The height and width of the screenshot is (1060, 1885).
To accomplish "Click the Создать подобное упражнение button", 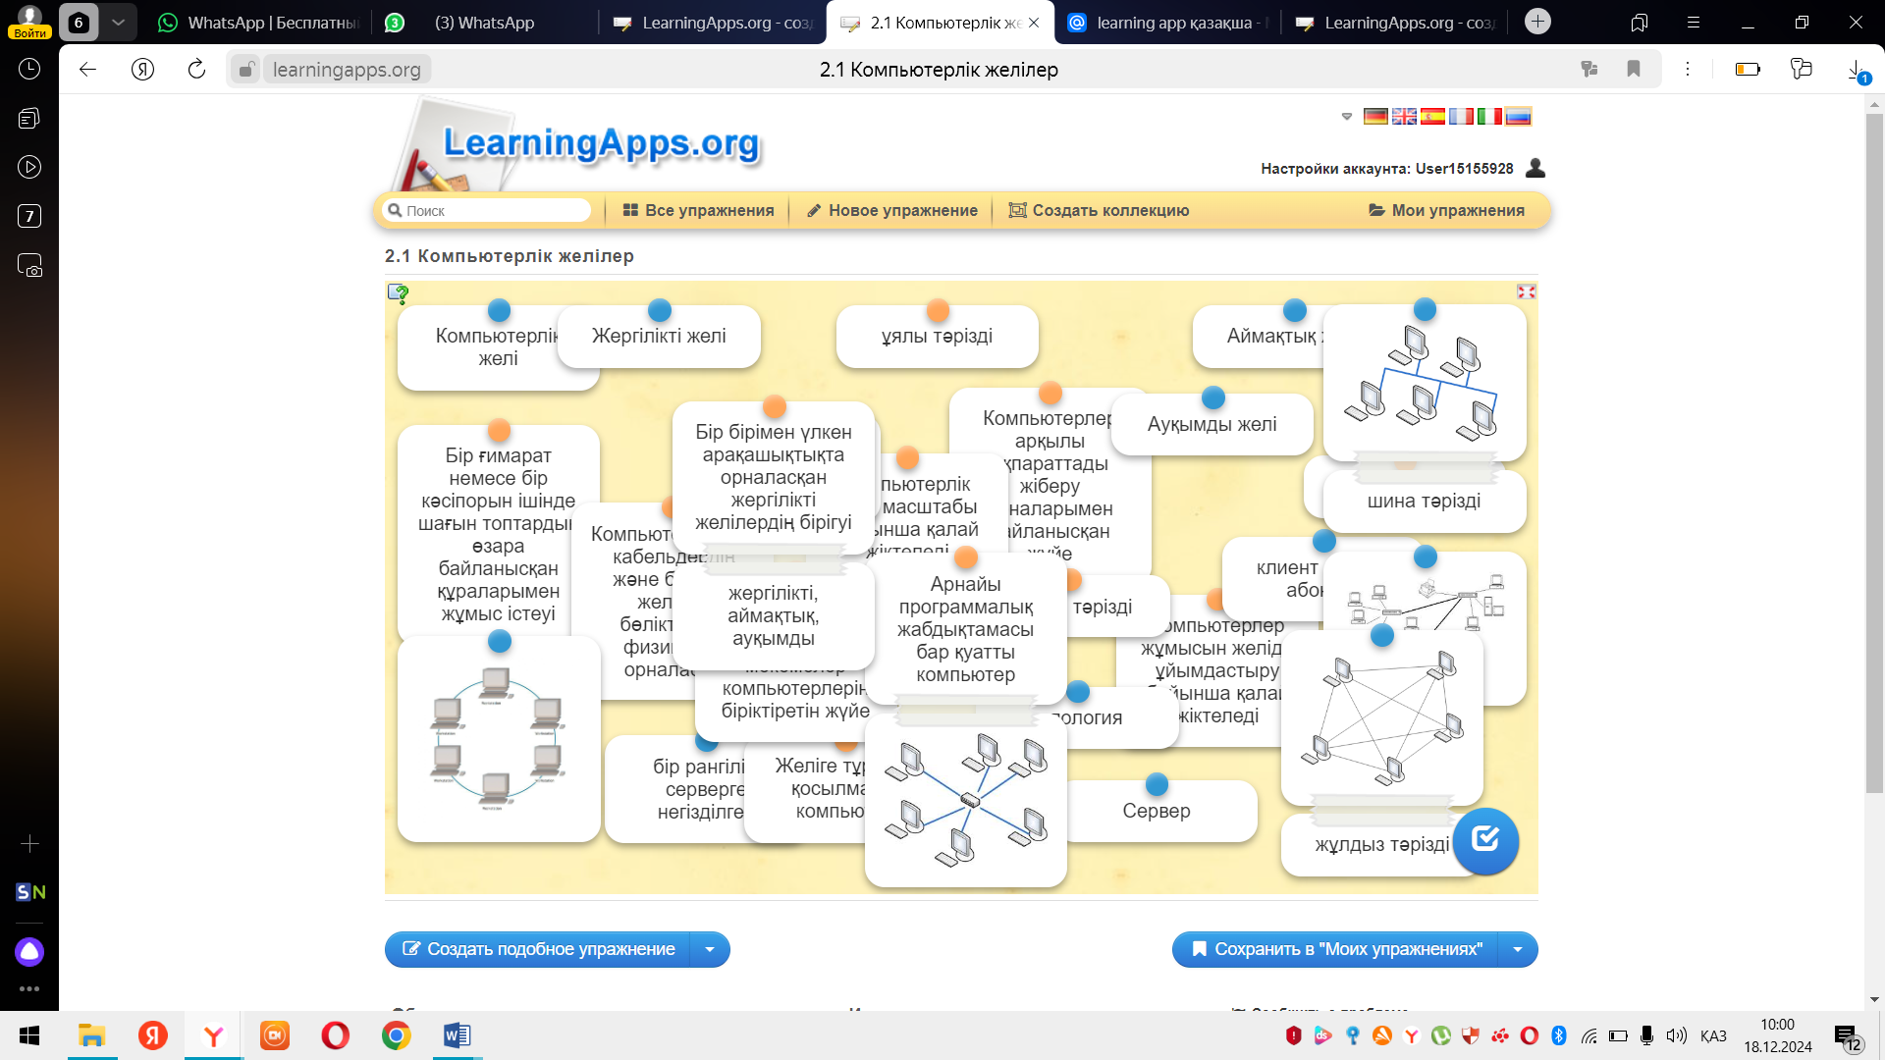I will (x=538, y=949).
